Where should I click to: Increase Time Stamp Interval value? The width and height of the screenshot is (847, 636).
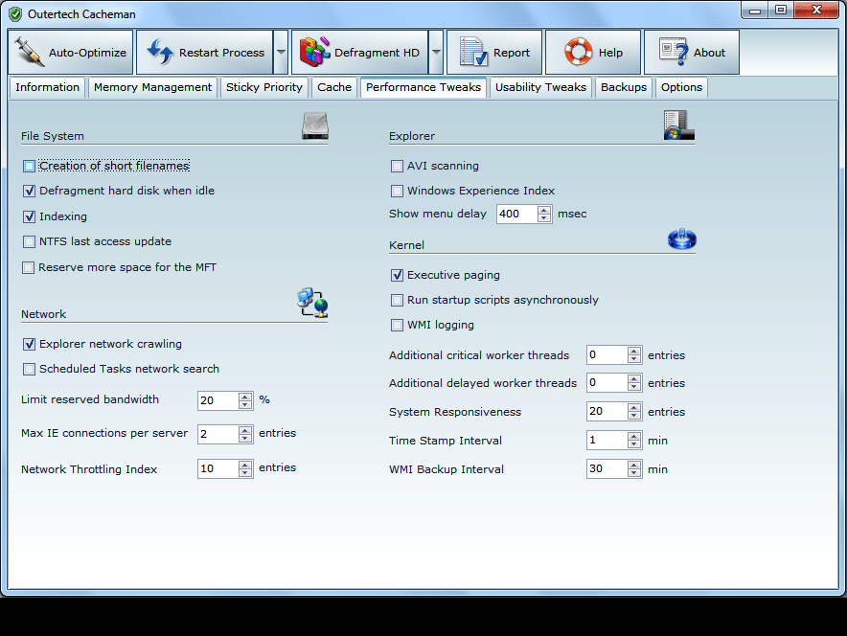634,436
